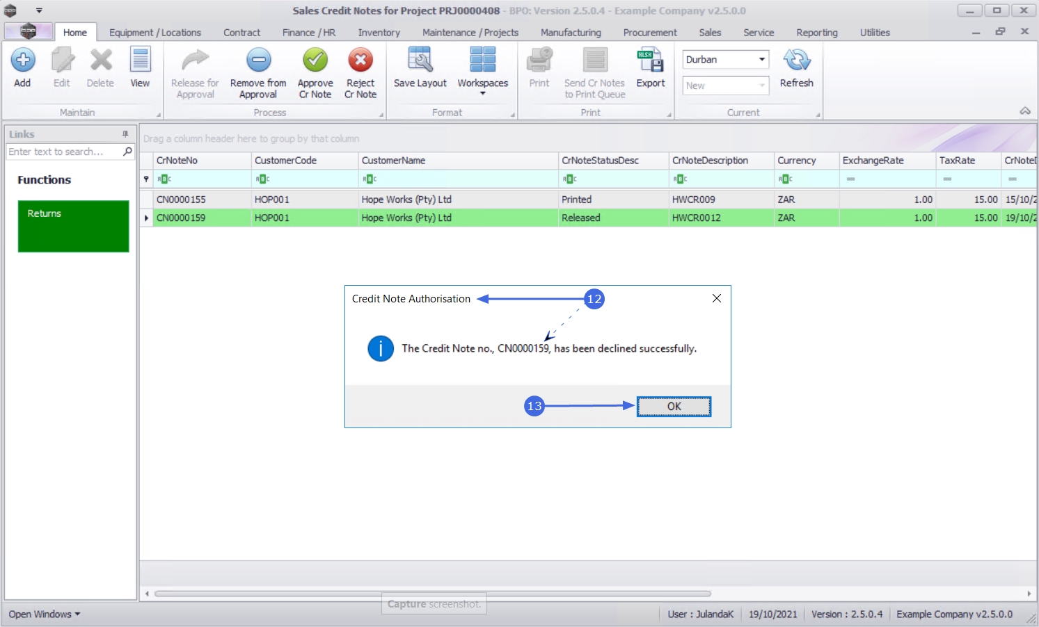This screenshot has height=627, width=1039.
Task: Sort by the Currency column header
Action: point(807,161)
